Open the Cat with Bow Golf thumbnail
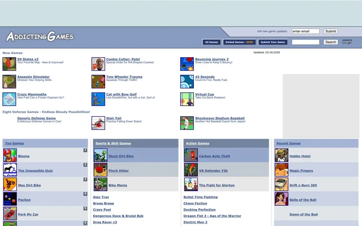The width and height of the screenshot is (362, 226). (98, 99)
